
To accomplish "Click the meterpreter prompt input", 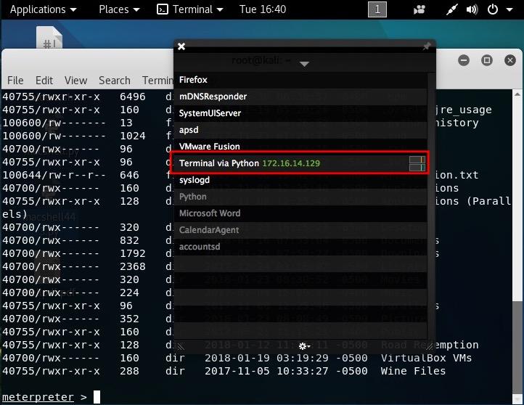I will (97, 397).
